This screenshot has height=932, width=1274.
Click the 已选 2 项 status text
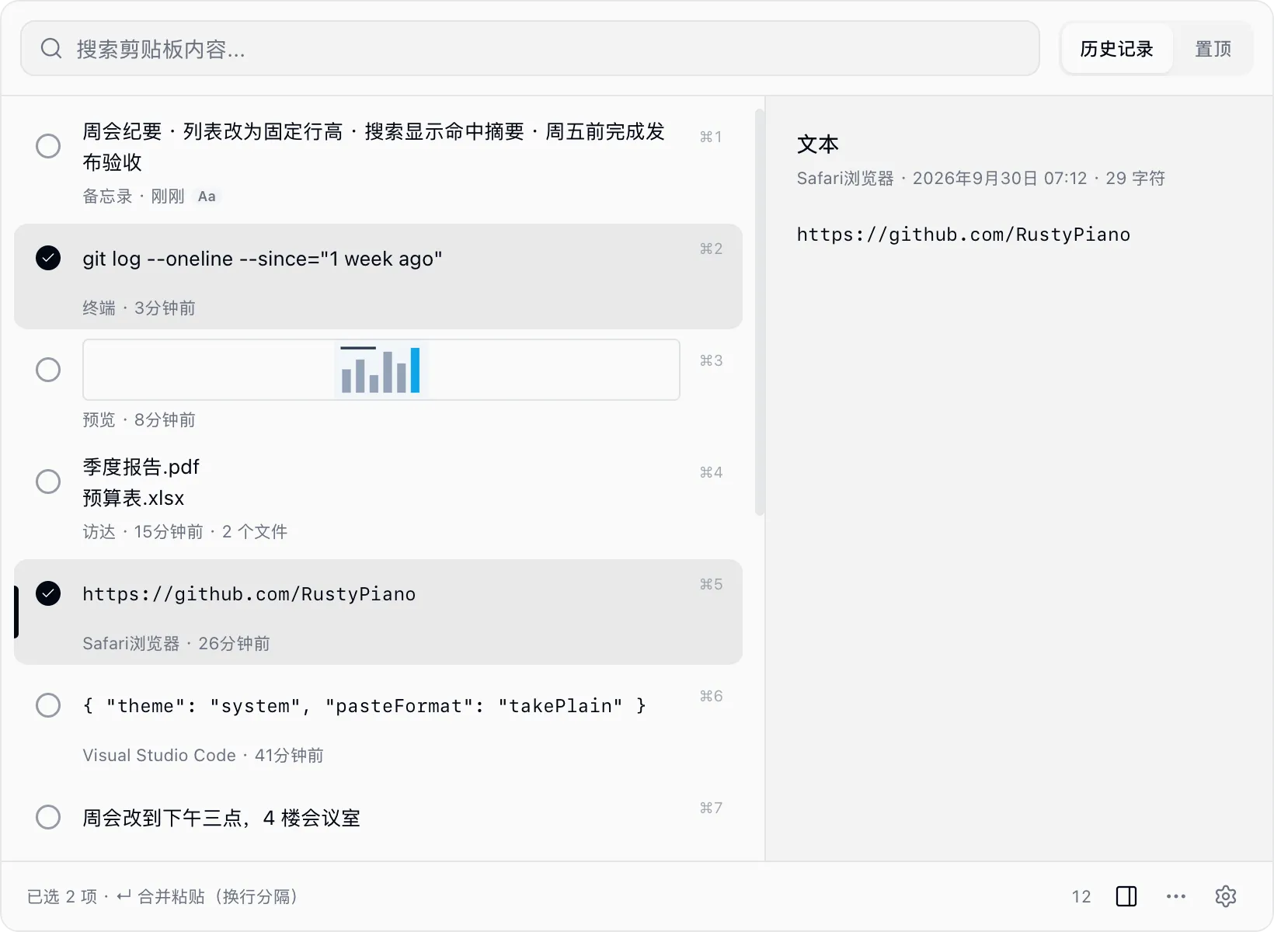coord(62,897)
